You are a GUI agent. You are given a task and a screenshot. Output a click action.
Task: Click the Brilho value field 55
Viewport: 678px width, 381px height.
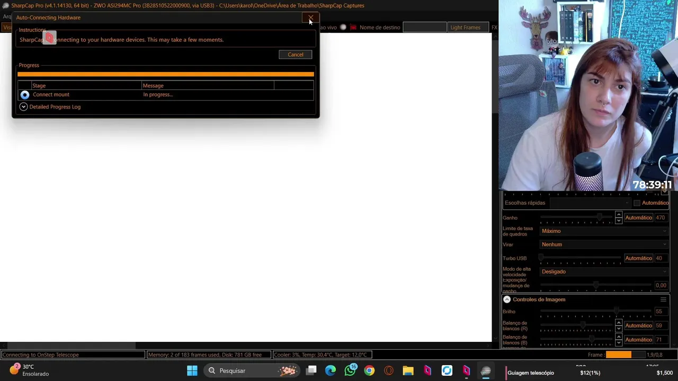661,312
